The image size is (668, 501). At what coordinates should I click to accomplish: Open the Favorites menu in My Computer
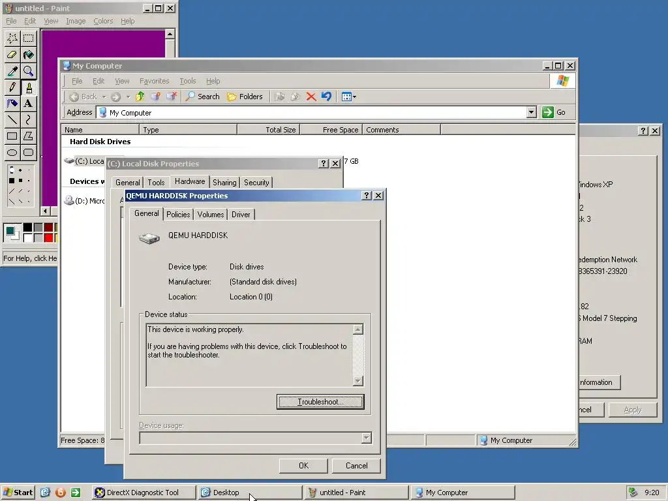(x=154, y=81)
